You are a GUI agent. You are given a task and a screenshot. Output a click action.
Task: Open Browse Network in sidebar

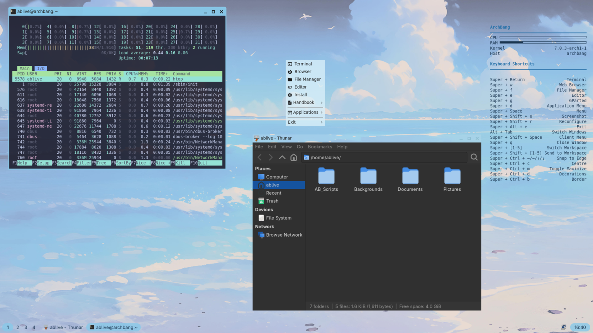coord(279,235)
